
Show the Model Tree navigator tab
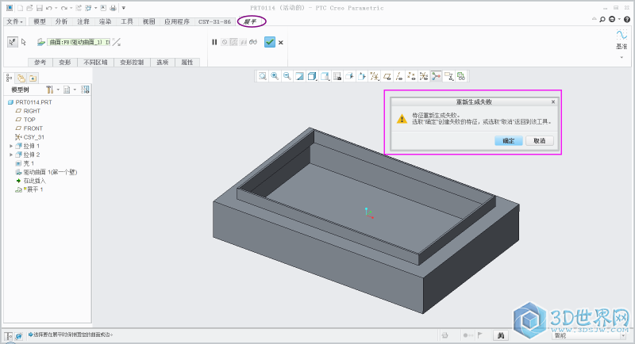(x=10, y=78)
